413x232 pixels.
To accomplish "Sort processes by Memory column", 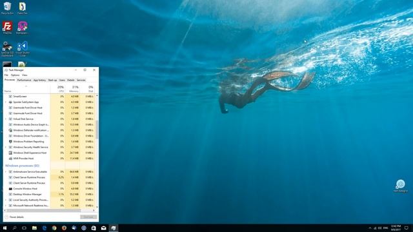I will coord(72,89).
